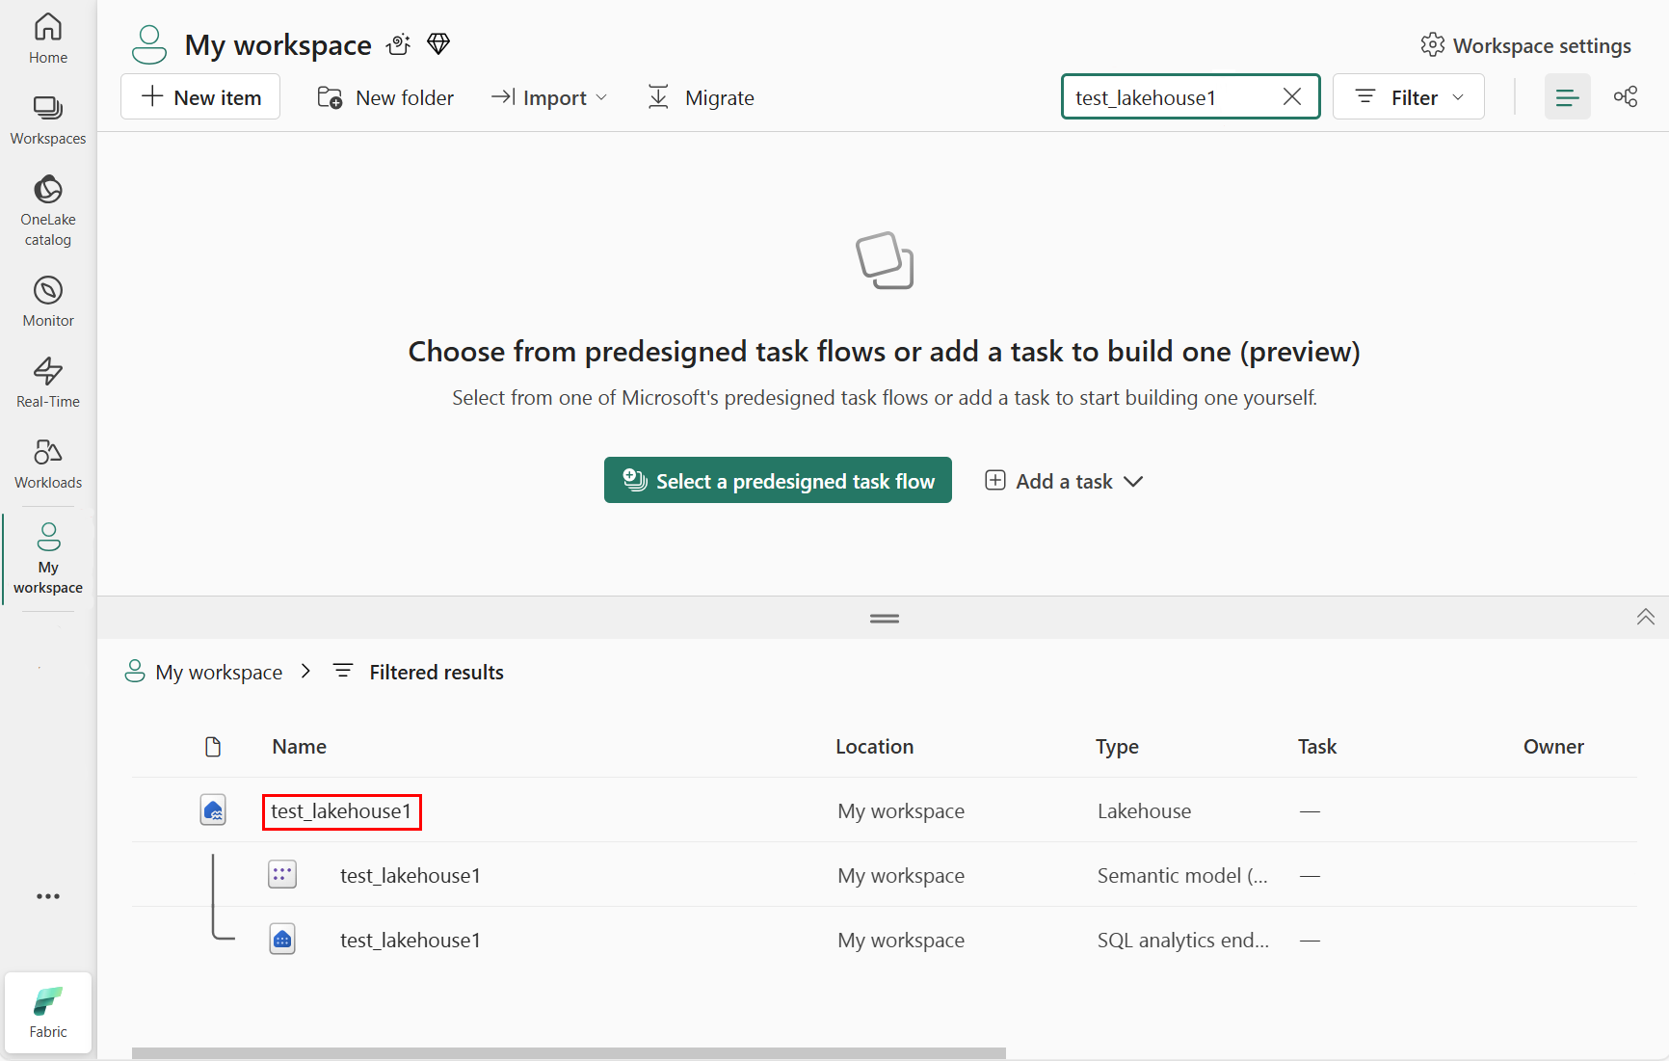
Task: Open Workspaces navigation item
Action: tap(48, 119)
